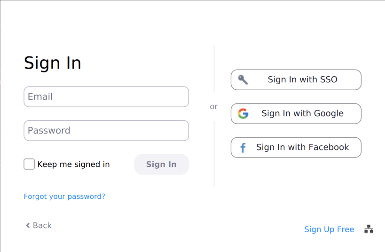
Task: Click the vertical divider line above "or"
Action: click(x=214, y=68)
